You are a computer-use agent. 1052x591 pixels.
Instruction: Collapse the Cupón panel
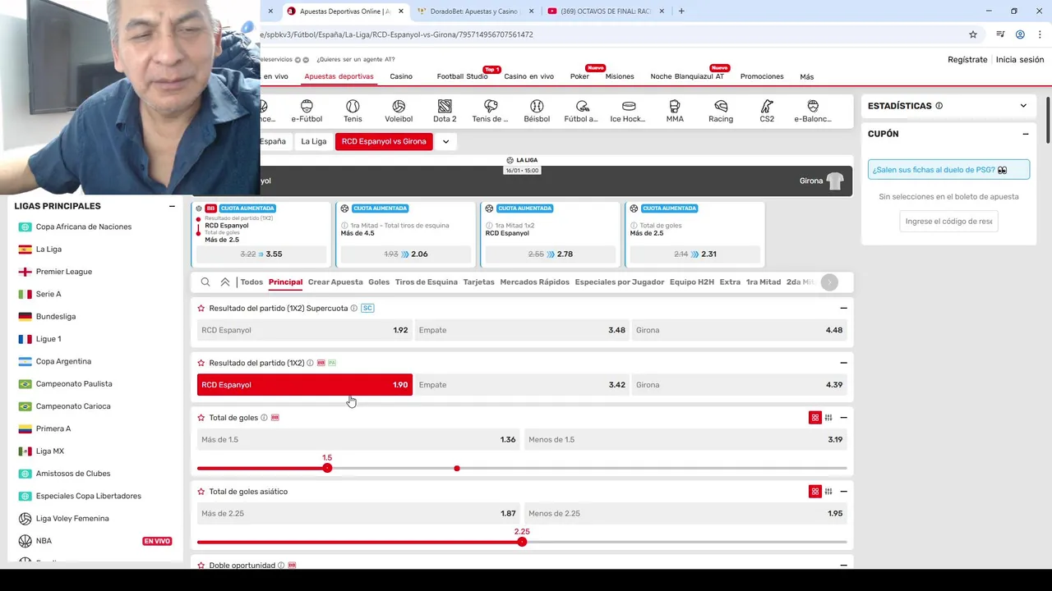(1026, 134)
